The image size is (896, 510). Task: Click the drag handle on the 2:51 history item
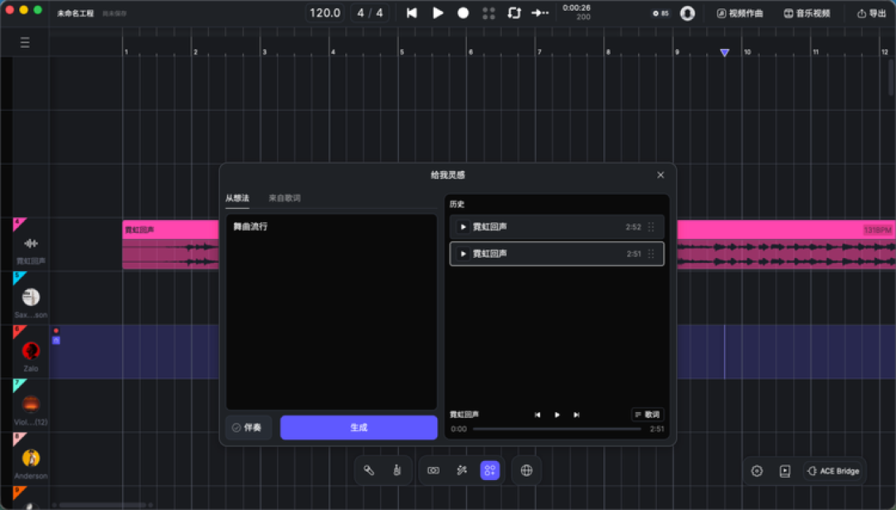(x=651, y=254)
